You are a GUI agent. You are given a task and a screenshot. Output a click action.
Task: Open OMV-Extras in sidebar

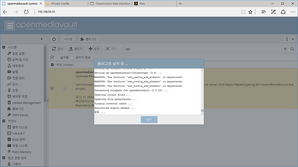click(18, 115)
